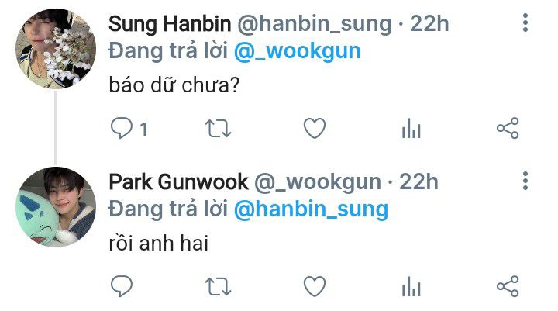Retweet Park Gunwook's tweet
The image size is (558, 311).
pos(218,286)
